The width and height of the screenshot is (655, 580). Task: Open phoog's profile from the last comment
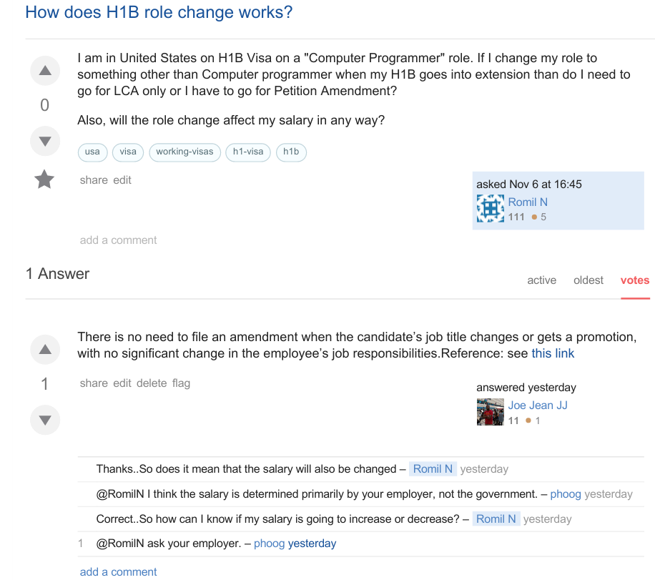tap(269, 544)
